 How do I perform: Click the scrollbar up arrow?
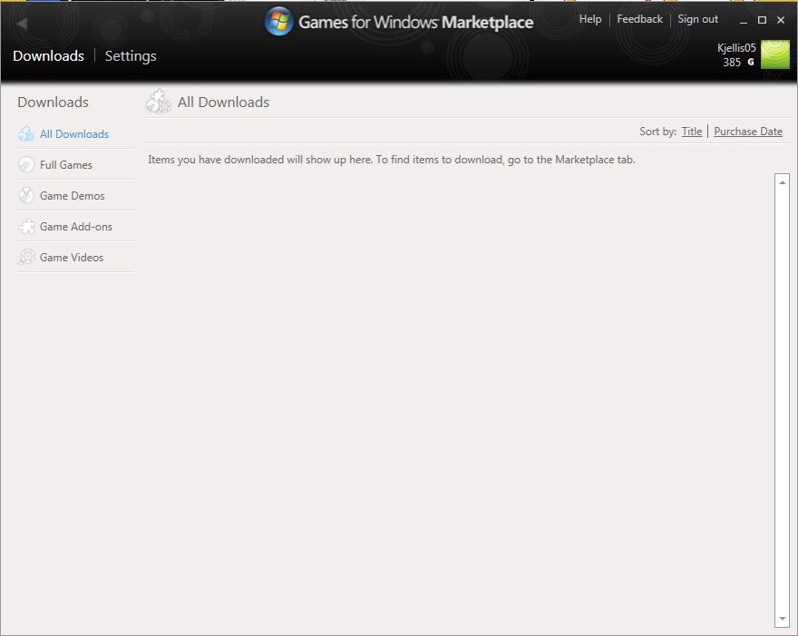(783, 181)
